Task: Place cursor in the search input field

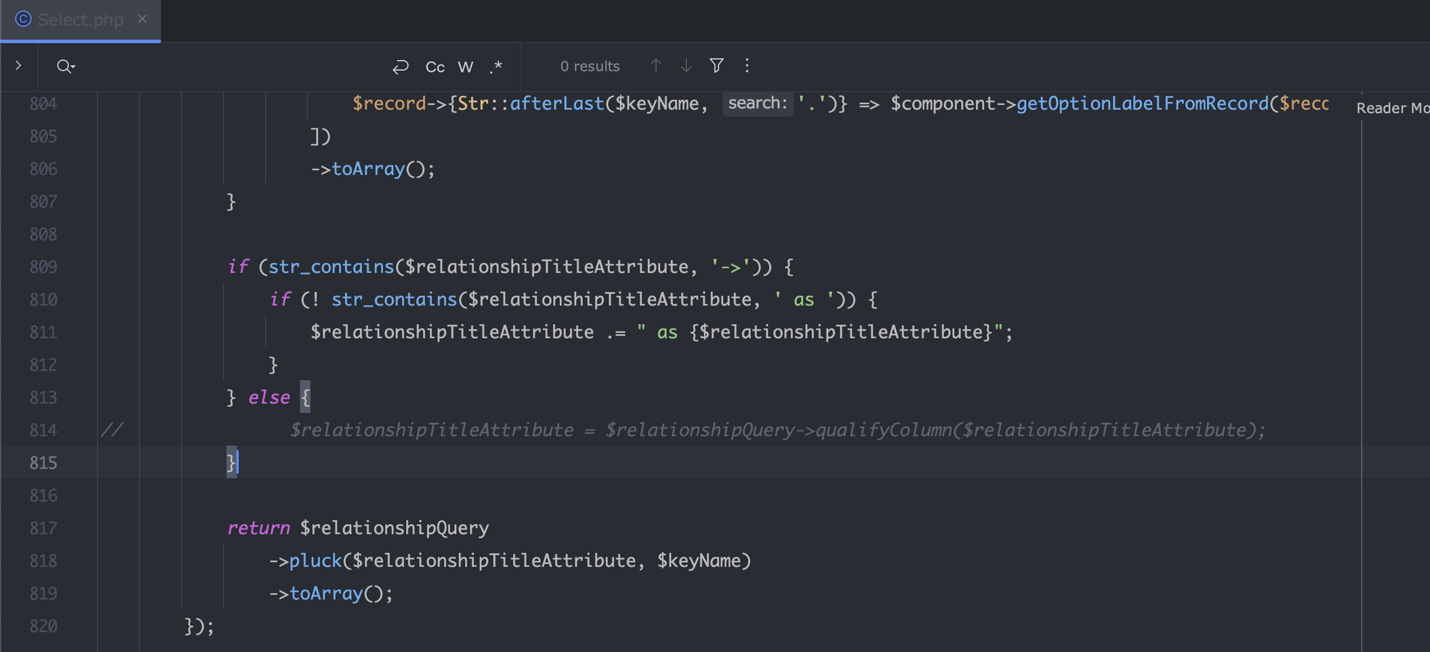Action: (x=233, y=66)
